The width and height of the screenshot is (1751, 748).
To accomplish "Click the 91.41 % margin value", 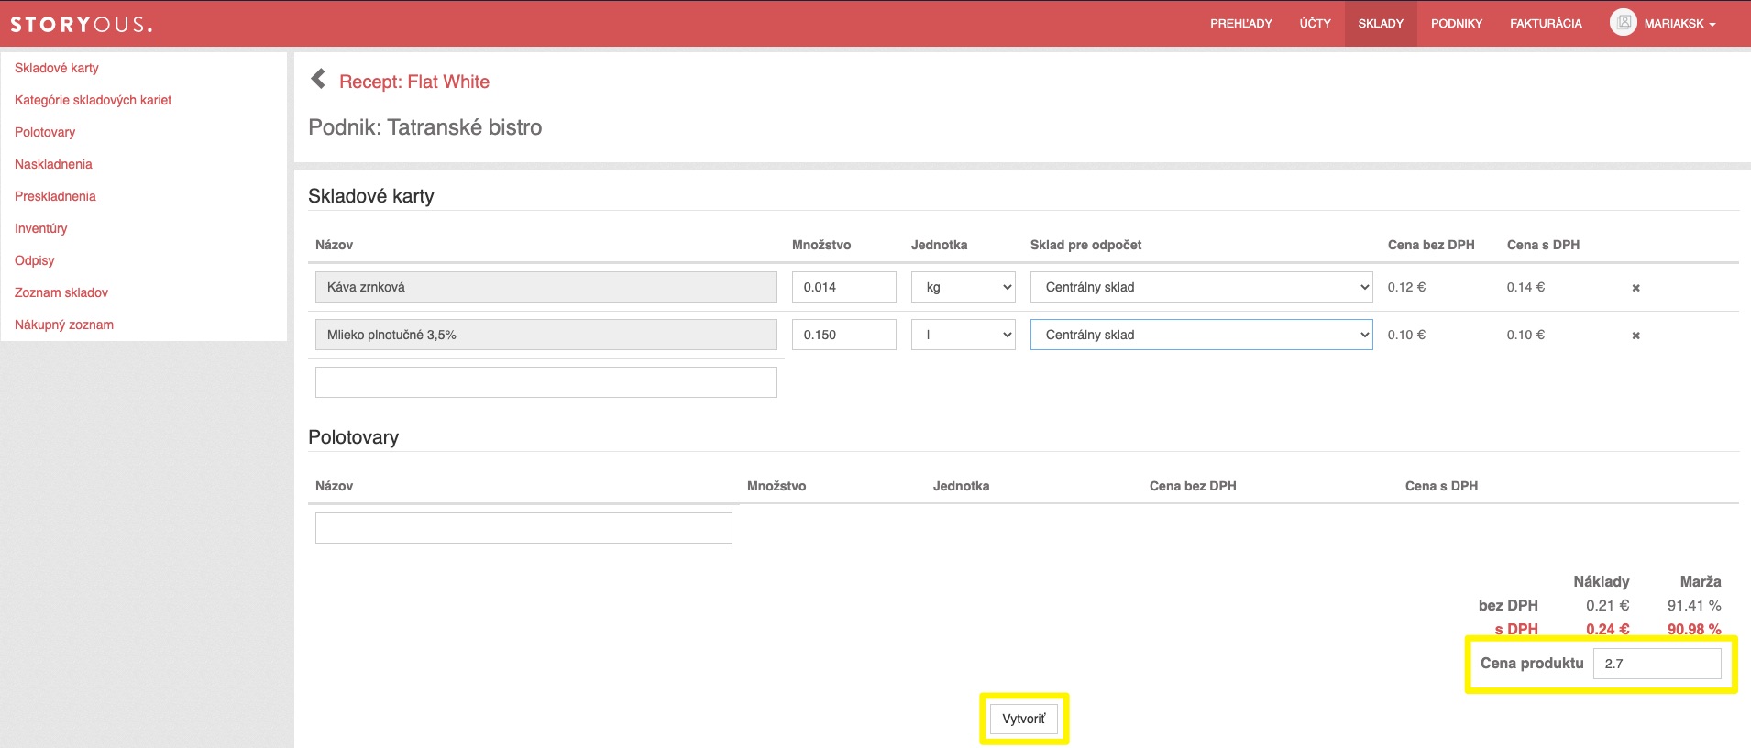I will tap(1694, 605).
